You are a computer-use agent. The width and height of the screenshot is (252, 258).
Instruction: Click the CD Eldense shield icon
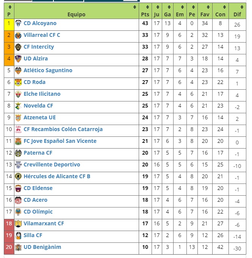18,188
